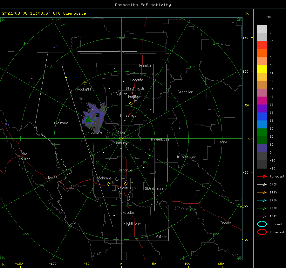
Task: Click the yellow diamond marker near RedDeer
Action: (x=131, y=103)
